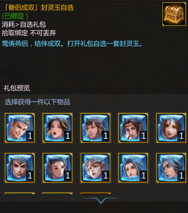
Task: Click the golden treasure chest item icon
Action: click(174, 14)
